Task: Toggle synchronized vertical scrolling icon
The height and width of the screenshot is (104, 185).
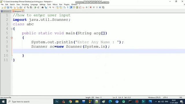Action: pyautogui.click(x=57, y=8)
